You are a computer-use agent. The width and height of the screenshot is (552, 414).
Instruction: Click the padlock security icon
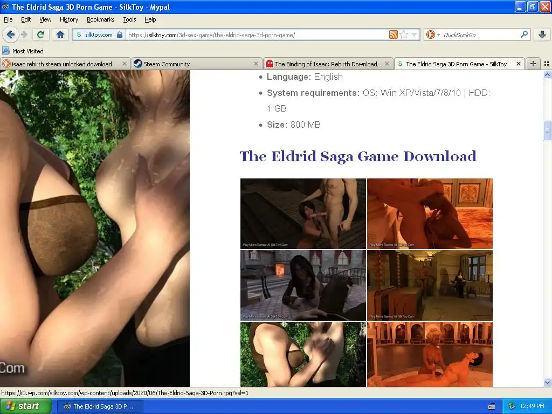120,34
